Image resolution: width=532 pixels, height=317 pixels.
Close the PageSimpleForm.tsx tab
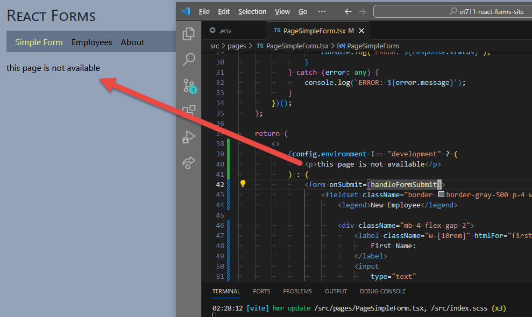click(361, 31)
